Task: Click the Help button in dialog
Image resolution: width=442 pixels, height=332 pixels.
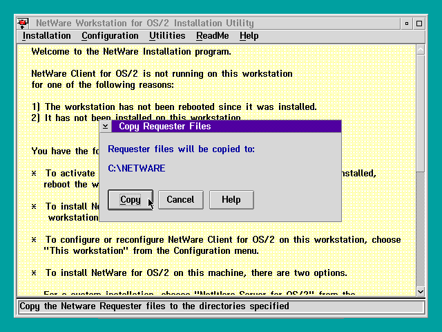Action: (231, 200)
